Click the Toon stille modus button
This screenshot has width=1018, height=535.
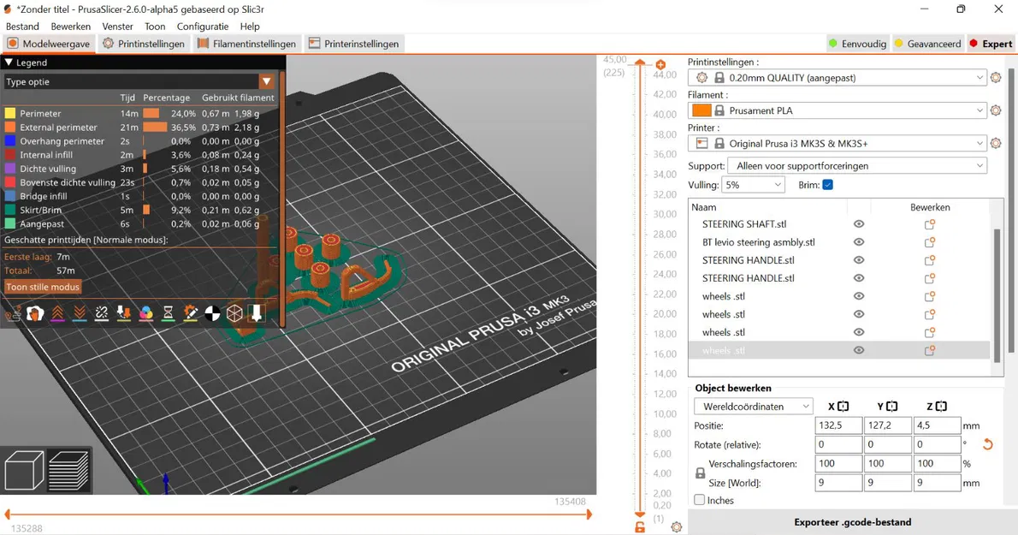[x=43, y=287]
